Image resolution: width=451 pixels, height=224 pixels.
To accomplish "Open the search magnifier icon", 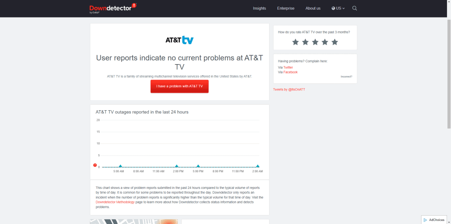I will click(x=355, y=8).
